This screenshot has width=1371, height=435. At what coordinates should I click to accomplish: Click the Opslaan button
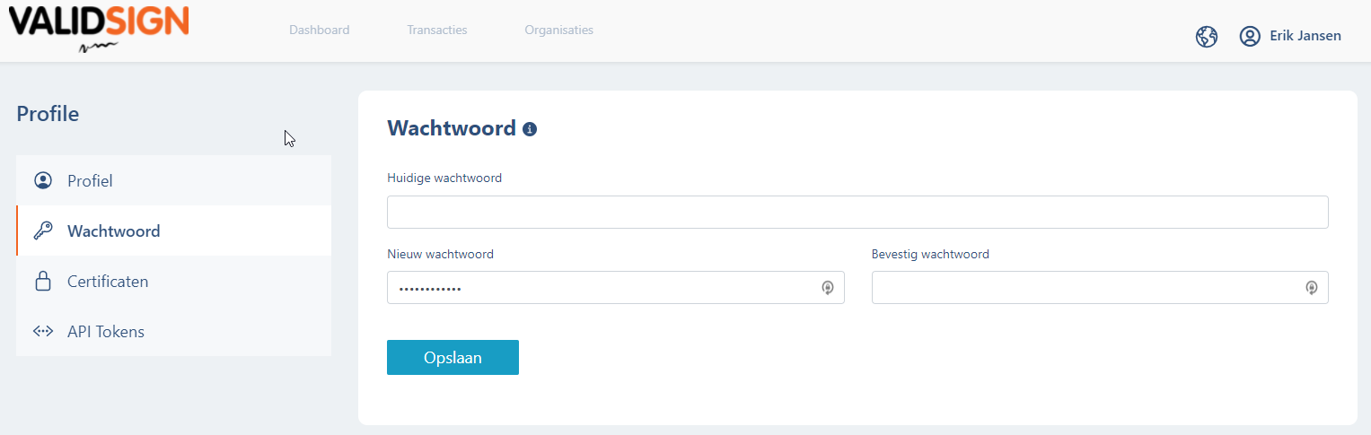point(453,357)
